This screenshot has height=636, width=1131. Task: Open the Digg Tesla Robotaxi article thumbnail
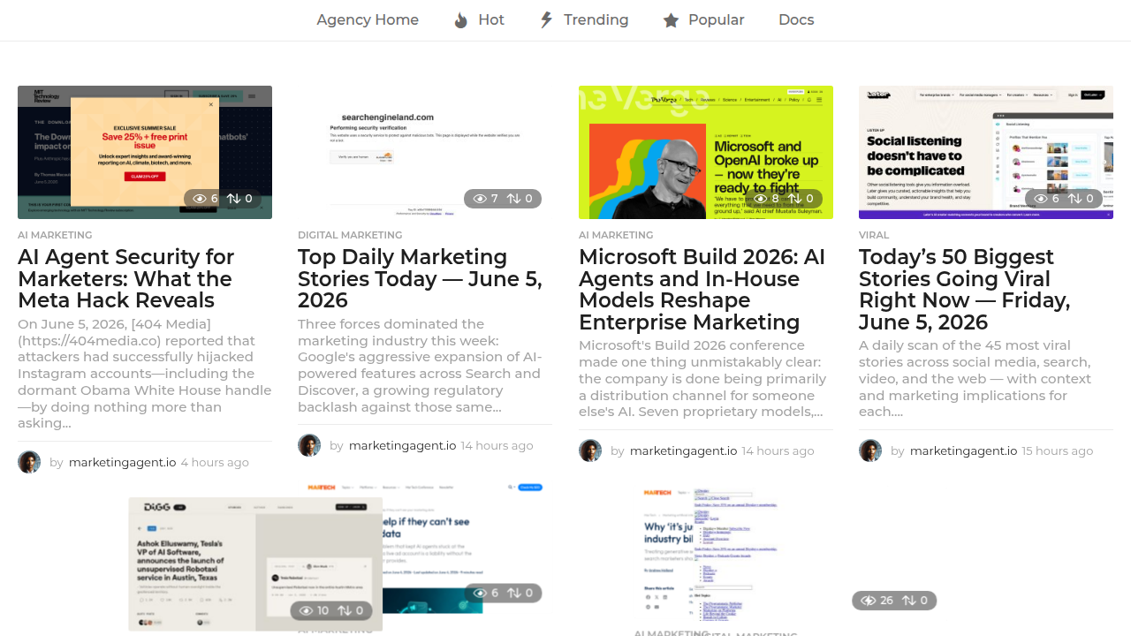coord(255,564)
